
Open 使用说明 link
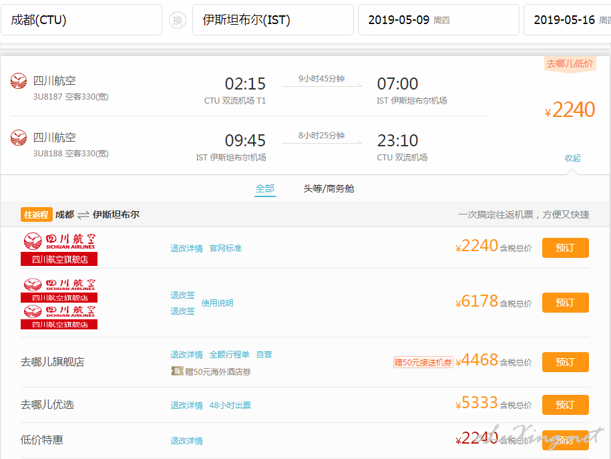218,303
